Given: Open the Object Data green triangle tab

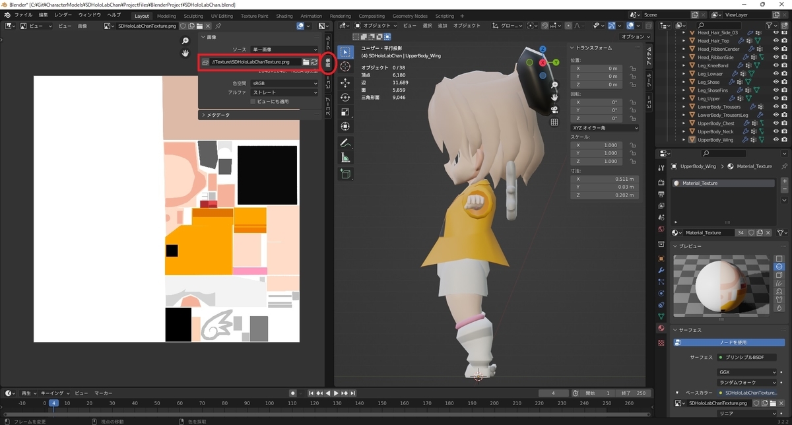Looking at the screenshot, I should 661,316.
